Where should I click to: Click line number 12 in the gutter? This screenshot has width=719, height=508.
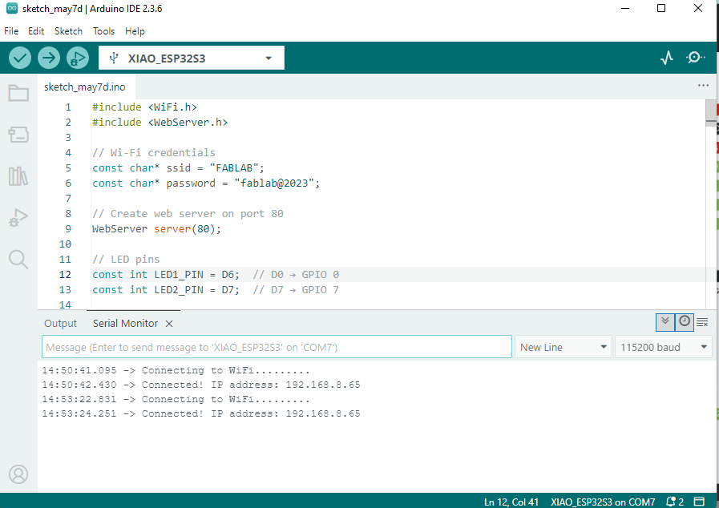coord(65,275)
